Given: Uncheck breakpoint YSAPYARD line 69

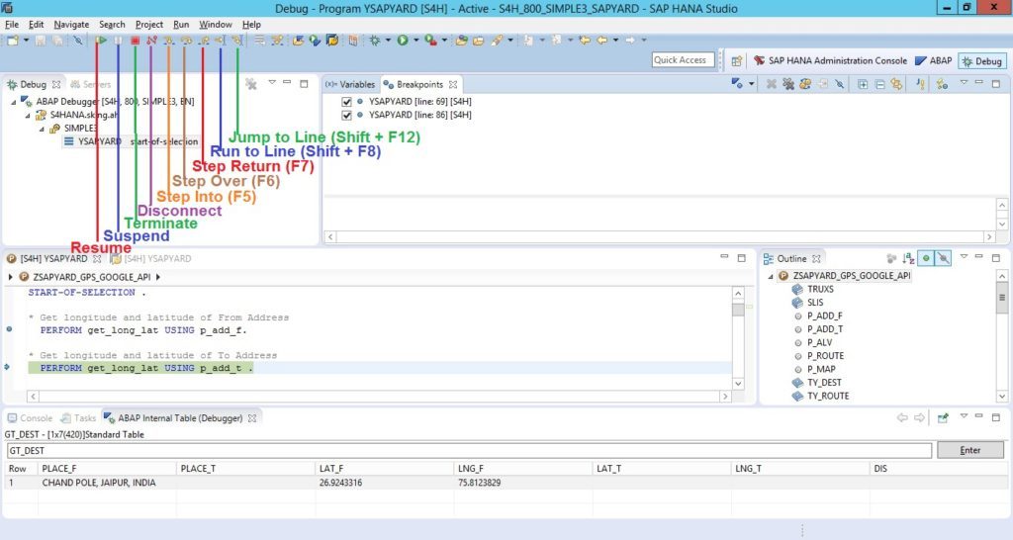Looking at the screenshot, I should tap(346, 102).
